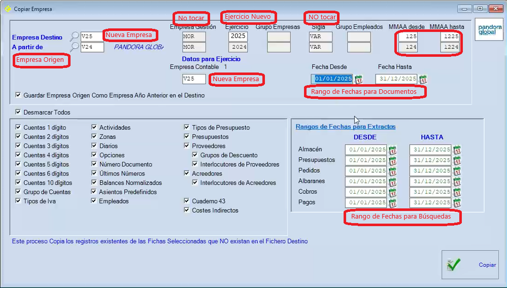Viewport: 507px width, 288px height.
Task: Click the Albaranes HASTA date field
Action: [x=430, y=182]
